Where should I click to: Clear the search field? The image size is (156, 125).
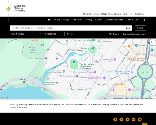[128, 28]
